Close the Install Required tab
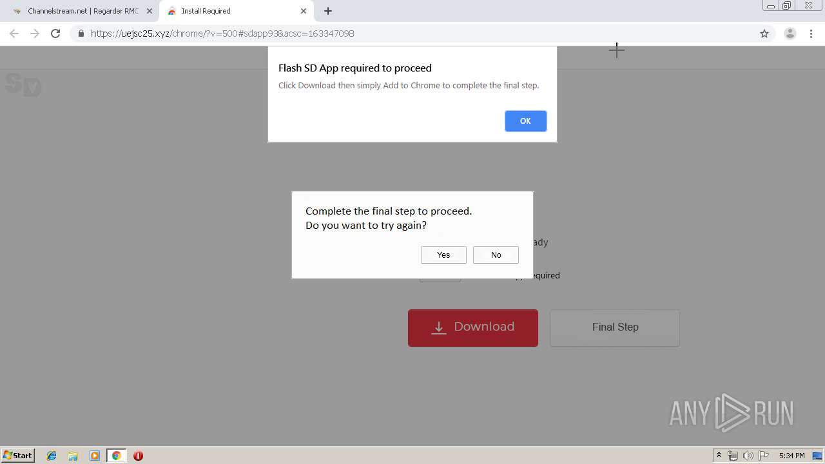The height and width of the screenshot is (464, 825). 304,11
